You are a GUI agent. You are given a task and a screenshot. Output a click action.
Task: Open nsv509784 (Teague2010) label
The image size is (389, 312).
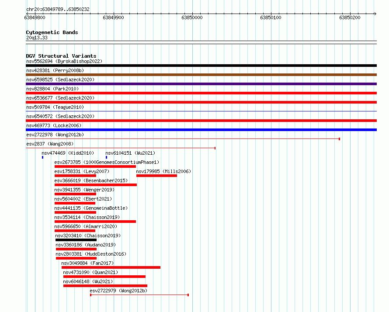tap(55, 107)
